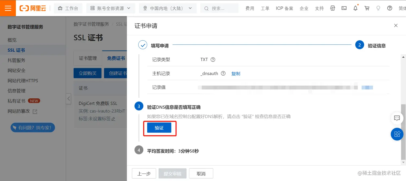Click the app download icon in top bar
Viewport: 406px width, 181px height.
coord(333,8)
